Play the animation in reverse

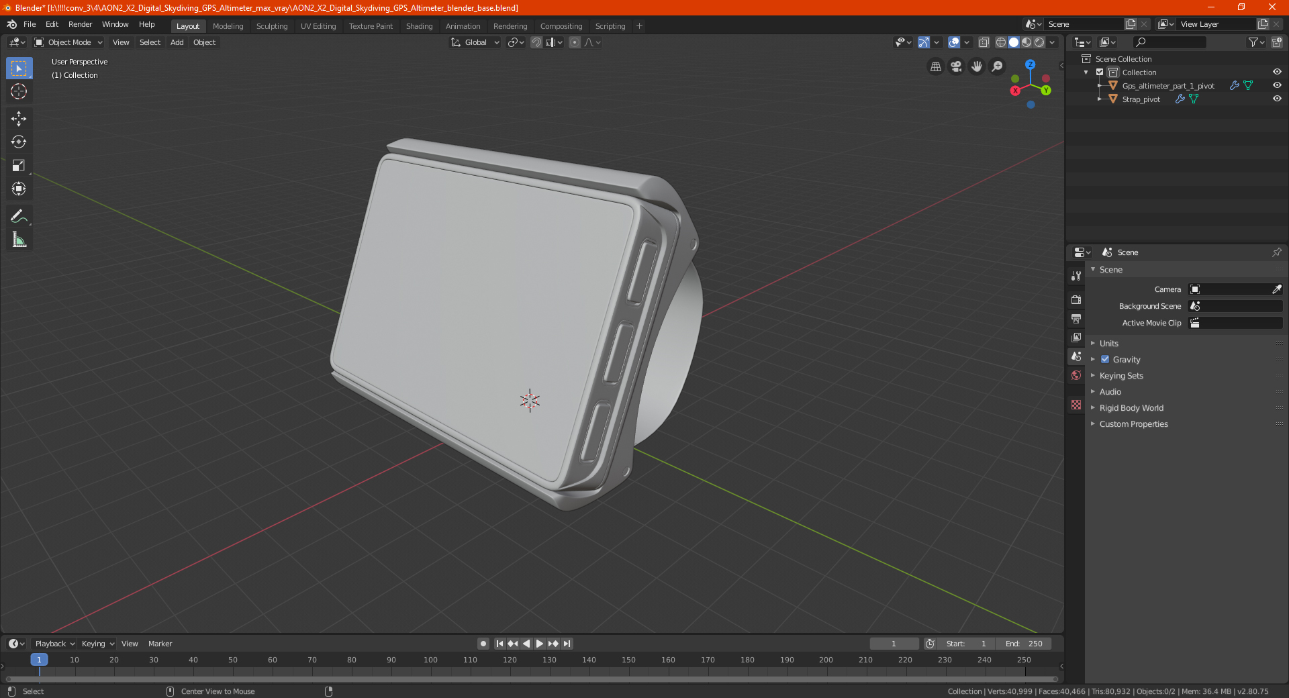[526, 644]
